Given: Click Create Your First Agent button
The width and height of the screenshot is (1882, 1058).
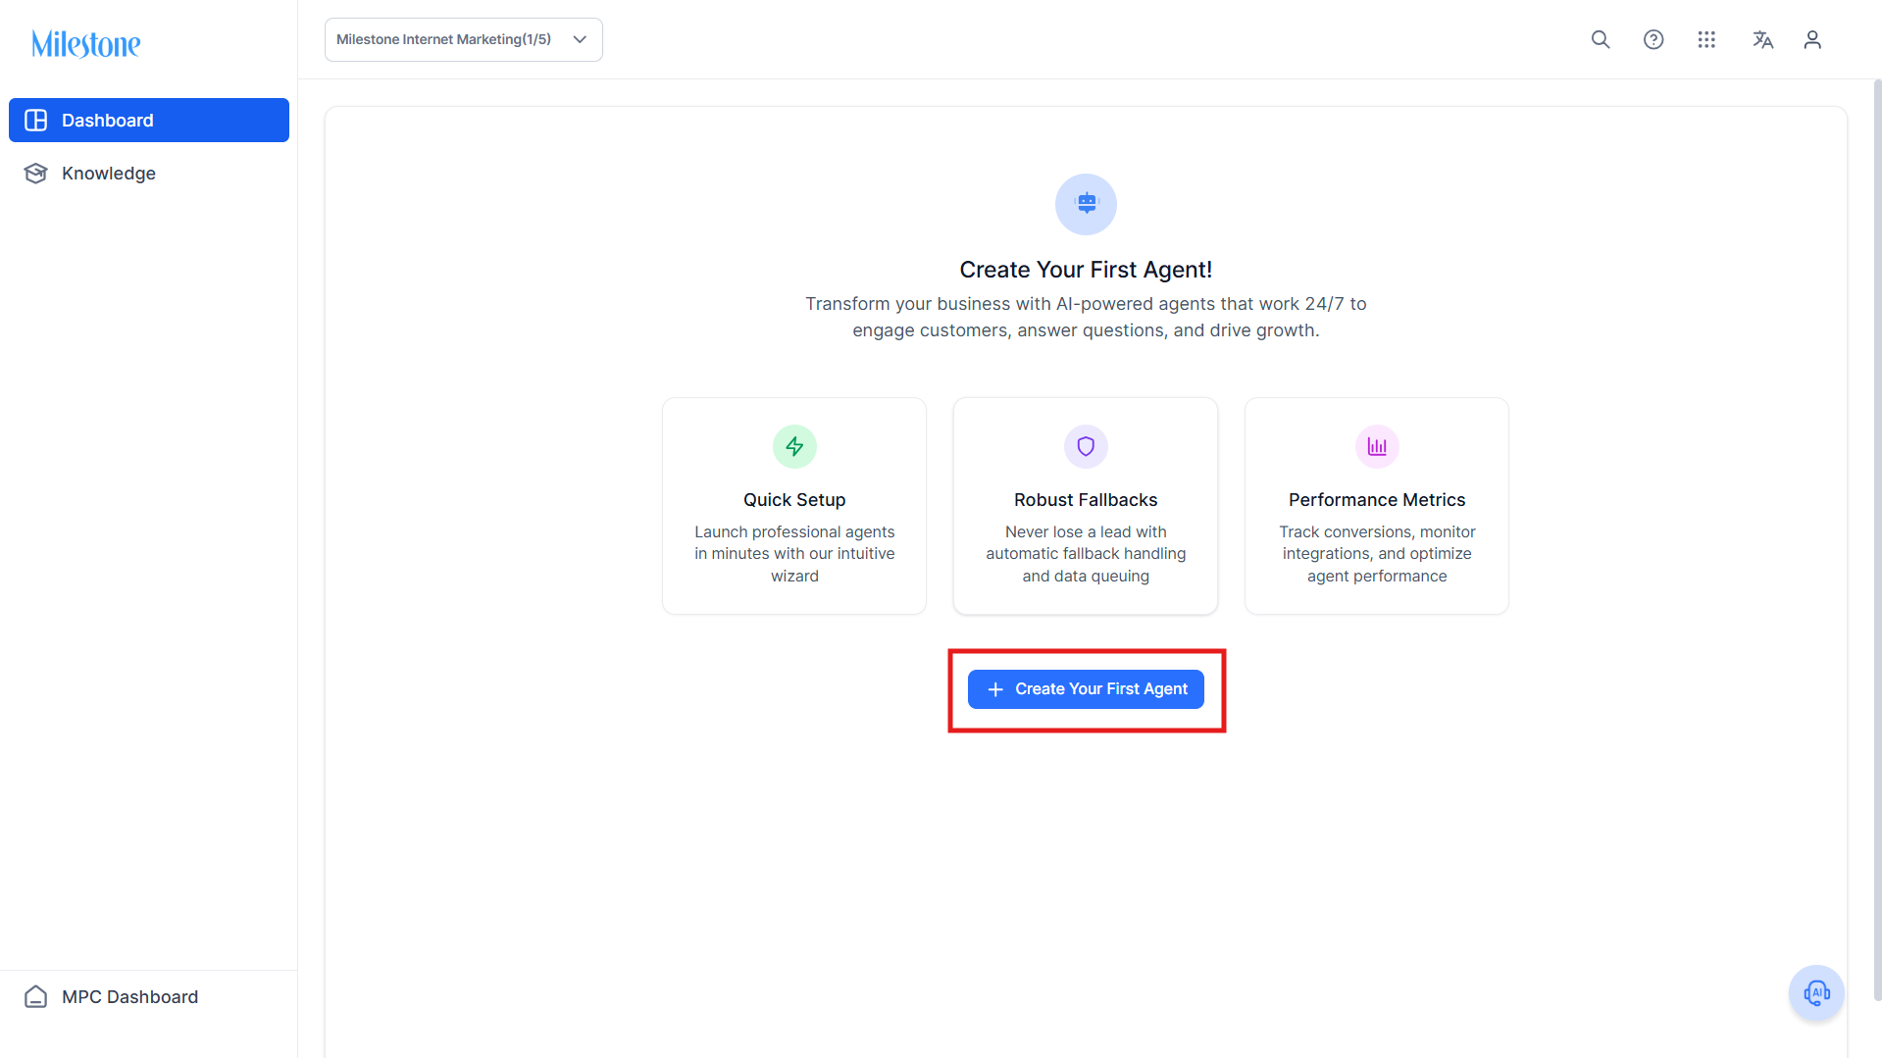Looking at the screenshot, I should tap(1086, 689).
